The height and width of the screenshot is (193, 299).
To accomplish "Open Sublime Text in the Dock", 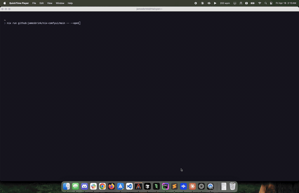I will pyautogui.click(x=174, y=186).
